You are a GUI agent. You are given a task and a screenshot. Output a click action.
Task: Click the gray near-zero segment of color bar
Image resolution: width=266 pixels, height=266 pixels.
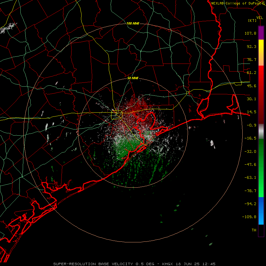click(x=261, y=132)
